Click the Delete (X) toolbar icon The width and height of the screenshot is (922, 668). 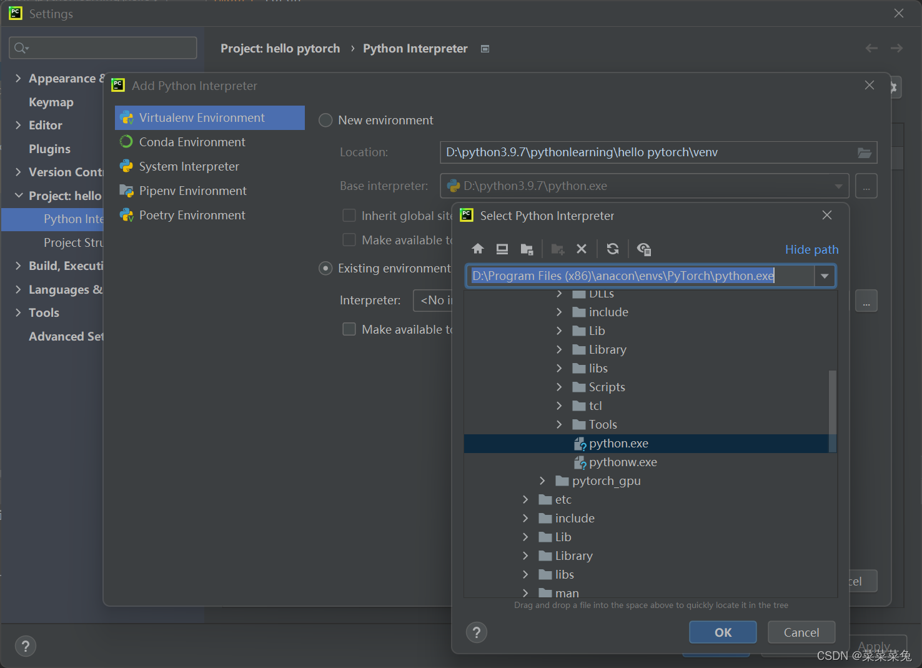582,249
